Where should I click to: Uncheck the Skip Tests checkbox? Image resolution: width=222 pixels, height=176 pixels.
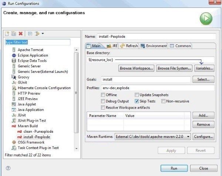[x=137, y=101]
